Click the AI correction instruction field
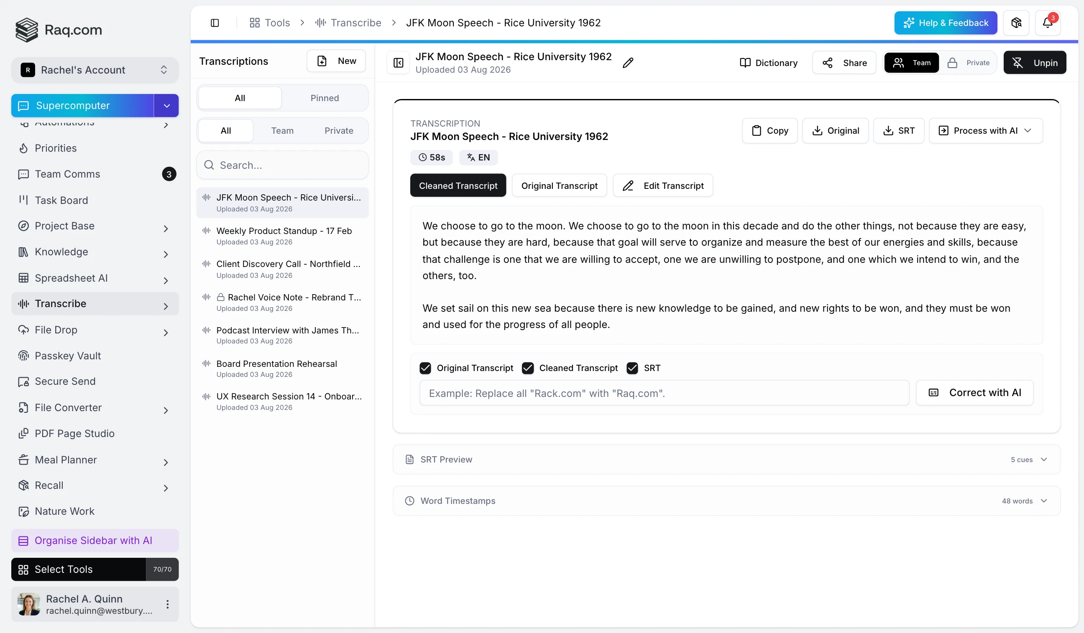Image resolution: width=1084 pixels, height=633 pixels. pyautogui.click(x=664, y=393)
